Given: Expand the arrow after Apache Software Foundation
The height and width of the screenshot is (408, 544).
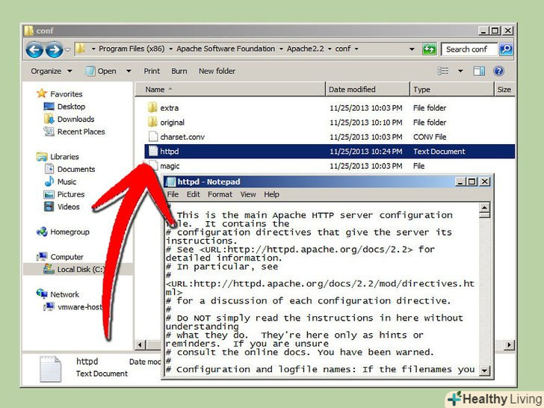Looking at the screenshot, I should coord(281,49).
